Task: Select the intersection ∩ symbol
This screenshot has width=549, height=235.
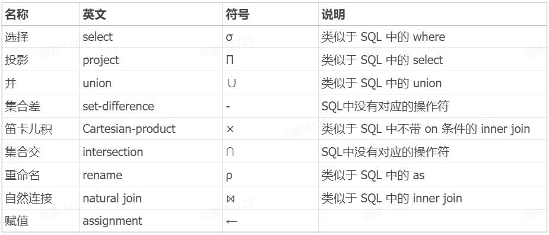Action: pos(230,153)
